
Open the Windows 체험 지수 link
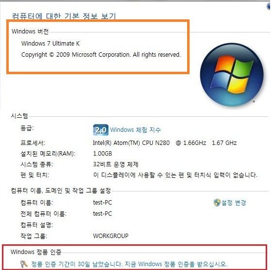pyautogui.click(x=135, y=129)
